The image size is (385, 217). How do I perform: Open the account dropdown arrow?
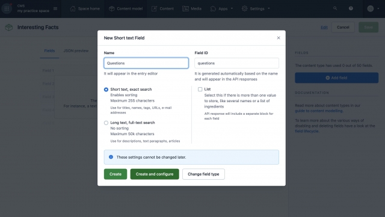click(378, 8)
